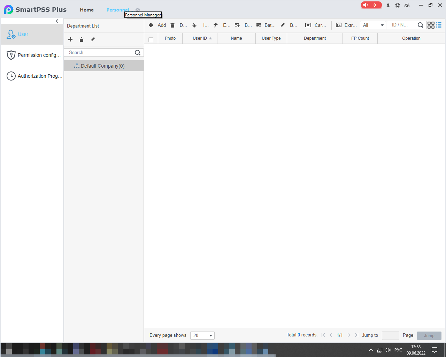
Task: Click the Batch edit pencil icon in toolbar
Action: tap(283, 25)
